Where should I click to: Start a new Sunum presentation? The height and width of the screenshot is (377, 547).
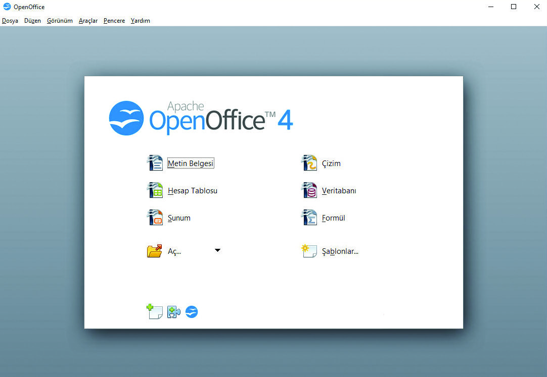pos(178,218)
